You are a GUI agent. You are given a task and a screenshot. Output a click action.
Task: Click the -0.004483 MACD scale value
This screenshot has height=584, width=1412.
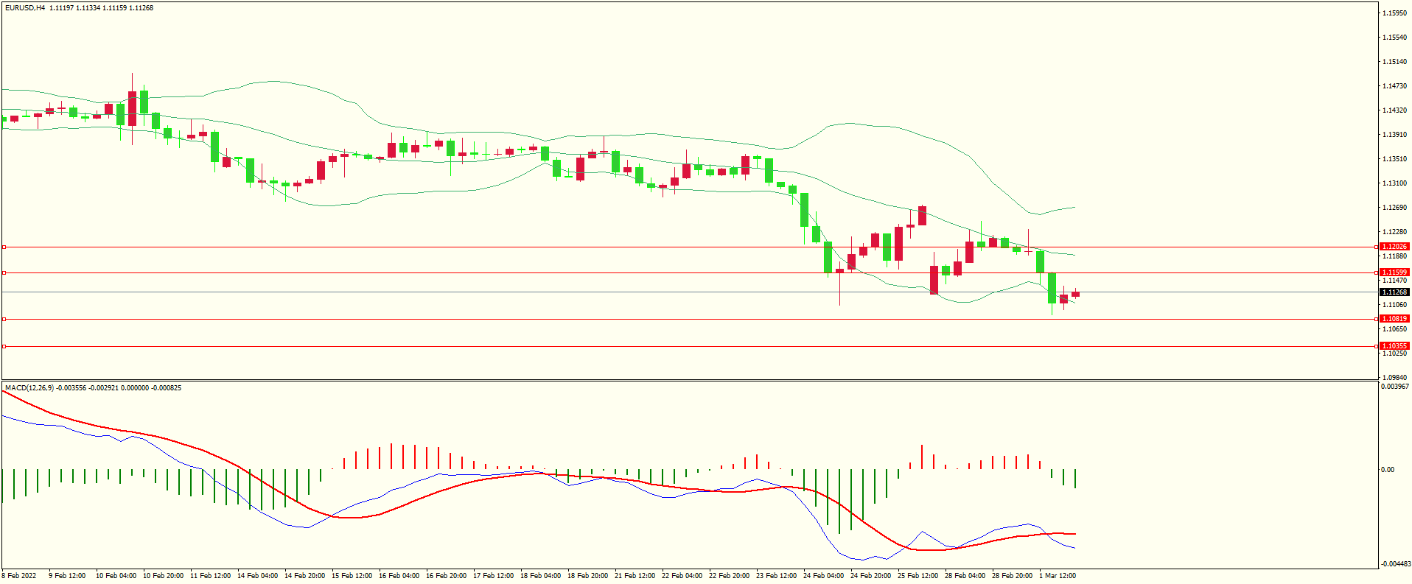click(1396, 564)
